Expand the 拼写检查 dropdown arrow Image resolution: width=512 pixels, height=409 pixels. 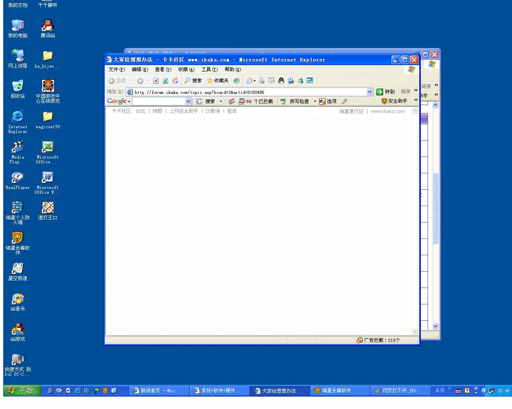[x=315, y=101]
